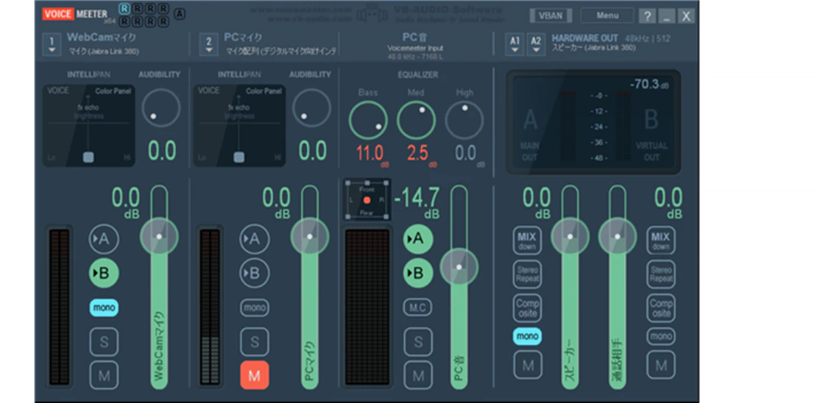Adjust PCマイク Audibility knob
The width and height of the screenshot is (820, 403).
point(311,108)
